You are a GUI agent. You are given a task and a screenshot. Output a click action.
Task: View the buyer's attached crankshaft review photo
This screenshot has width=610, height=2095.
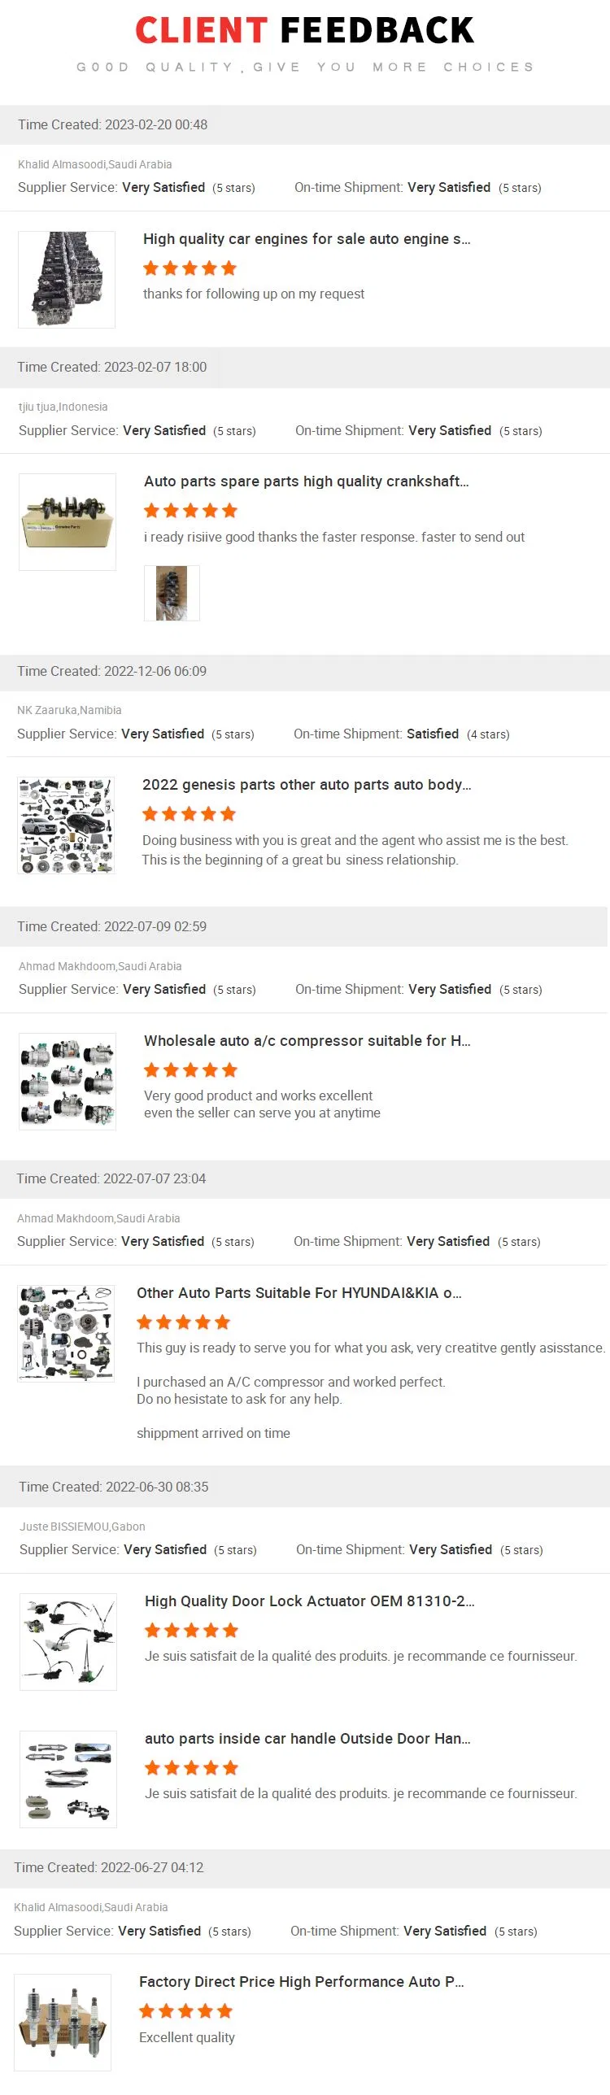click(x=172, y=594)
